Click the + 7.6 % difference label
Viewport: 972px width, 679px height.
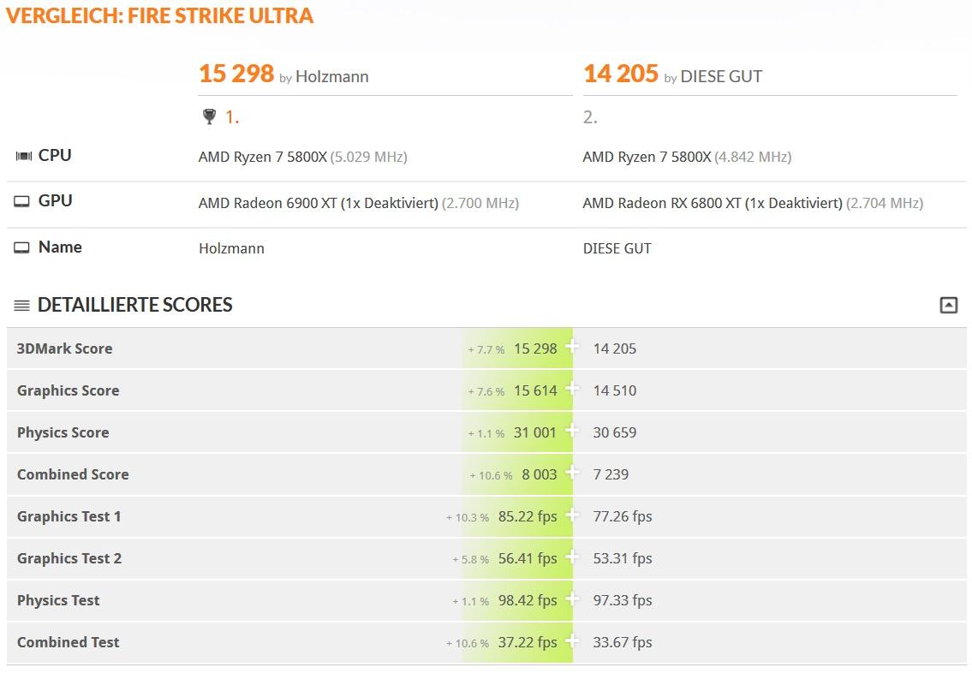486,391
